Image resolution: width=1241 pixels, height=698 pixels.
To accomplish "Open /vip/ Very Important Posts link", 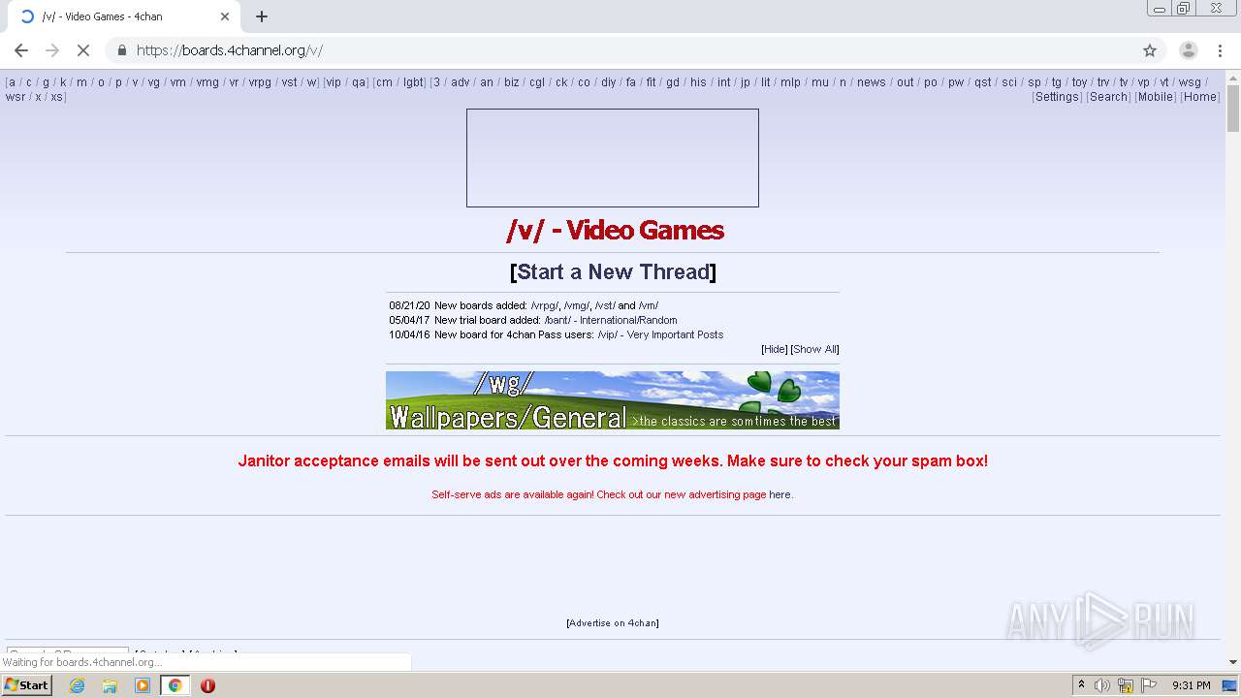I will [660, 334].
